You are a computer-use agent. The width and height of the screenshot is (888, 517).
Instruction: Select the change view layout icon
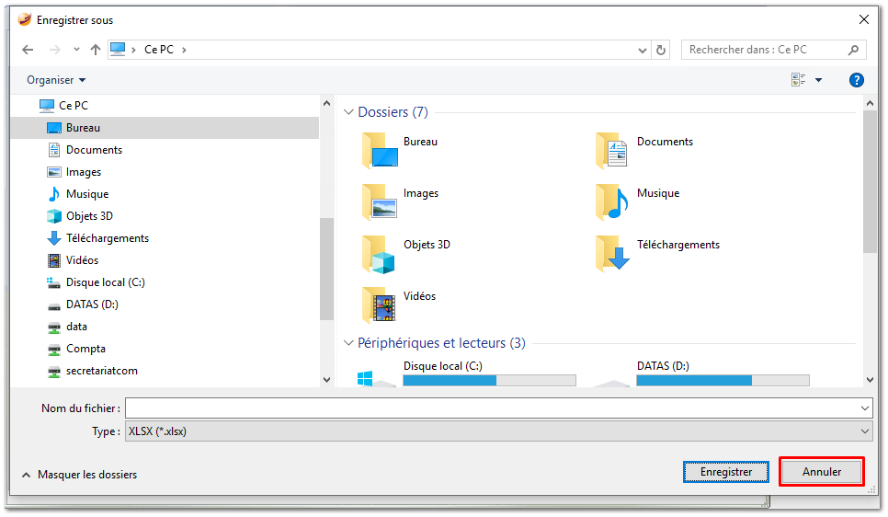(x=798, y=80)
